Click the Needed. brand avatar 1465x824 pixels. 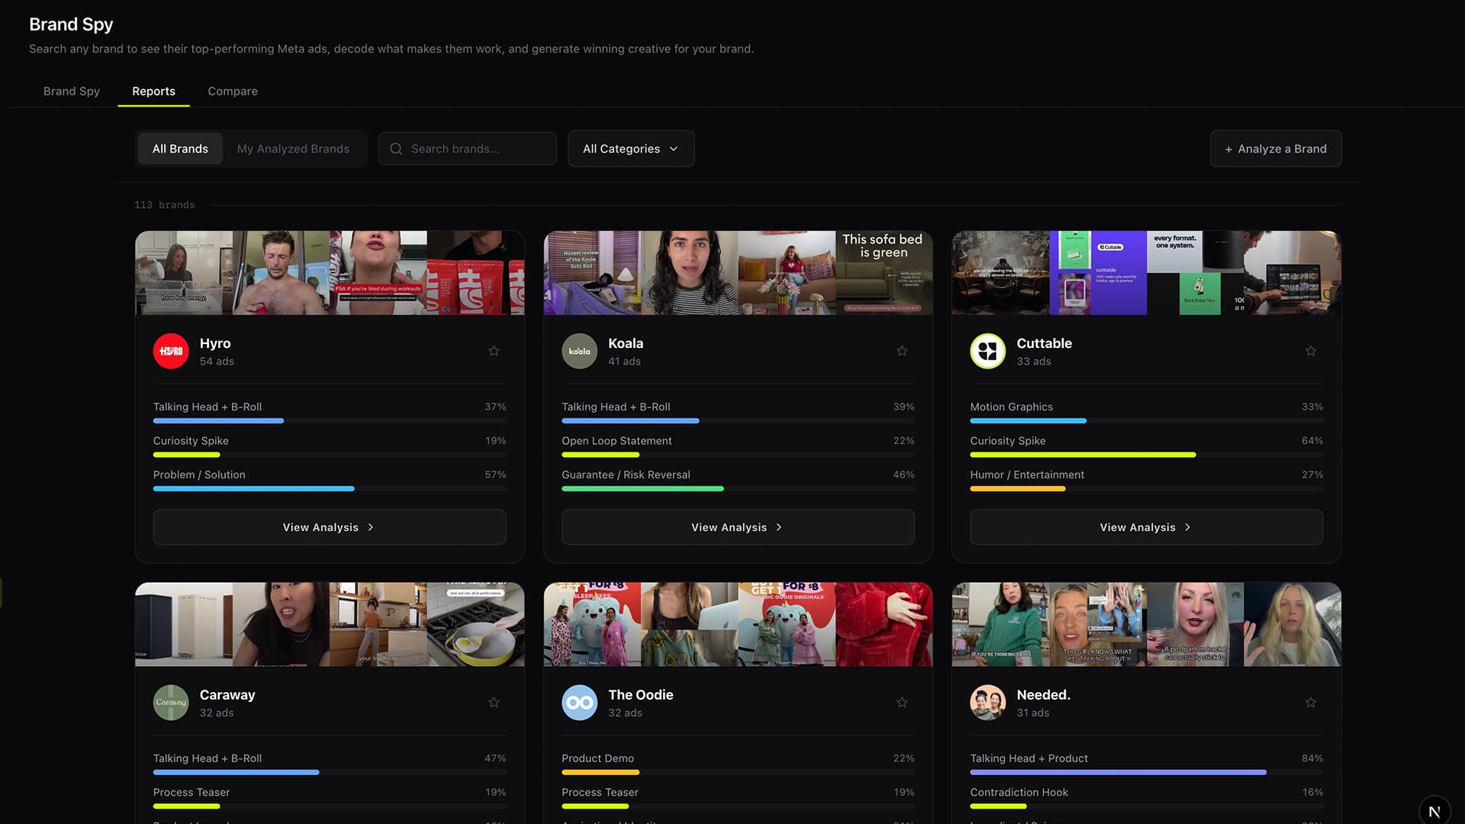point(988,703)
